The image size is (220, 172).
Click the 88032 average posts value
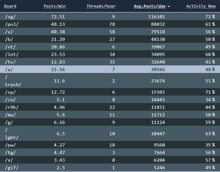tap(158, 24)
